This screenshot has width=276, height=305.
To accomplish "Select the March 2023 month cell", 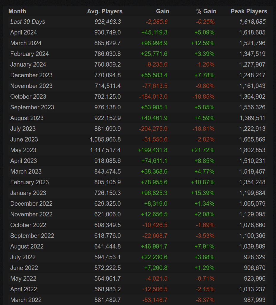I will pyautogui.click(x=26, y=172).
